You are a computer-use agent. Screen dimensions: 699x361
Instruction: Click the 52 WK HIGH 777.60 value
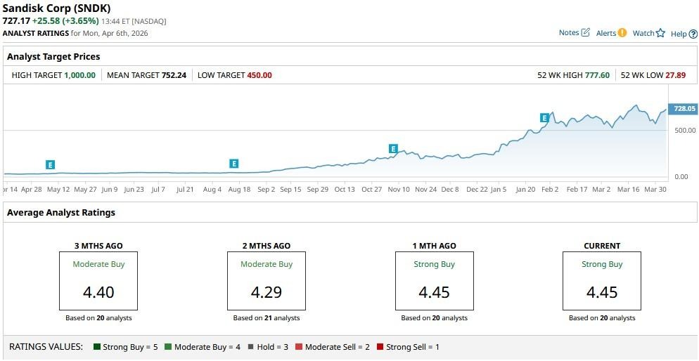[597, 75]
